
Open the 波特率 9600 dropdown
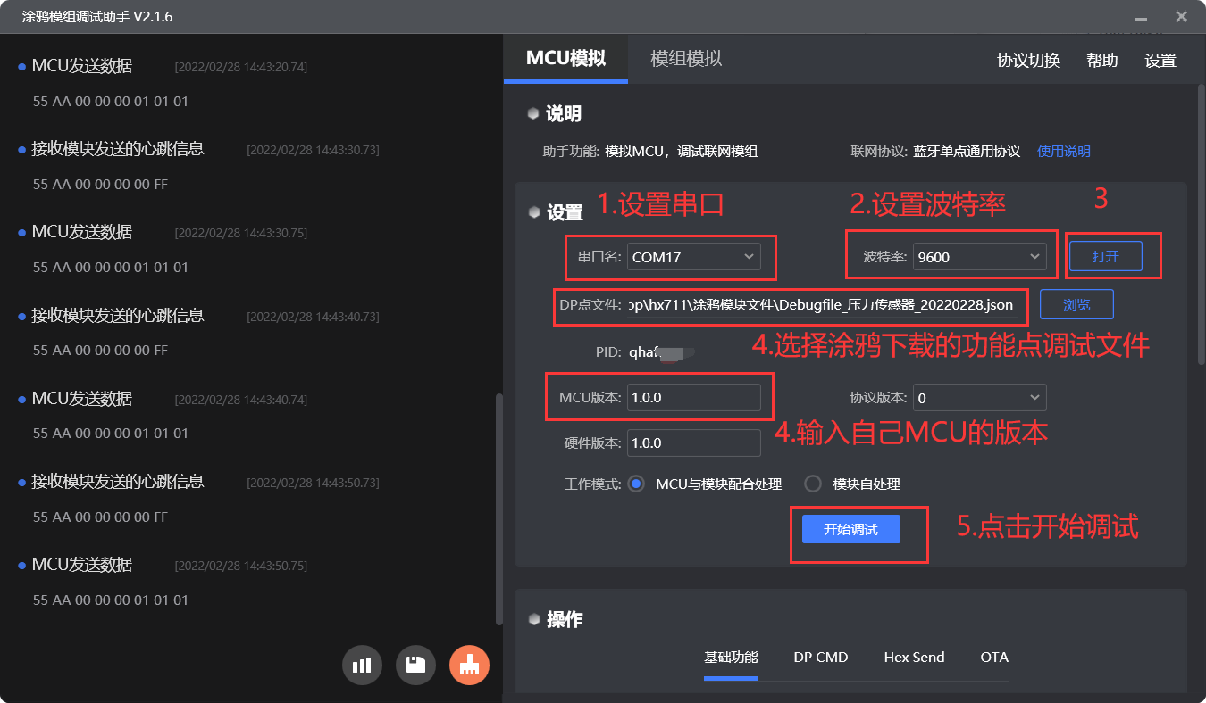pyautogui.click(x=979, y=257)
